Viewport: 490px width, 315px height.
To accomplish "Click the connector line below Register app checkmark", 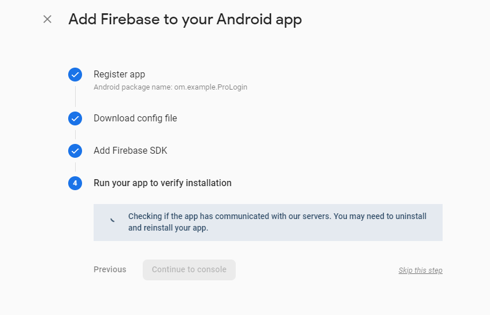I will tap(75, 96).
